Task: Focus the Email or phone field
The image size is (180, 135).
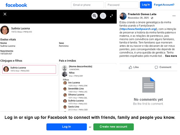Action: click(x=87, y=5)
